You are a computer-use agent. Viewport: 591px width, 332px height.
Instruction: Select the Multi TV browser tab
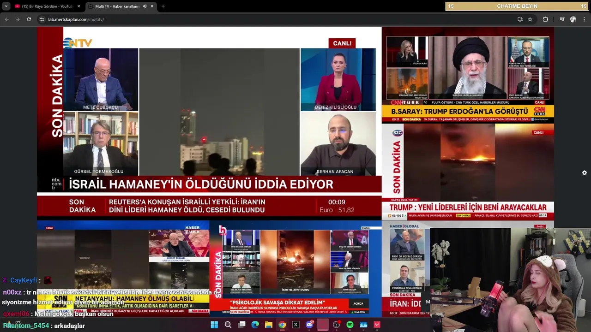[121, 6]
